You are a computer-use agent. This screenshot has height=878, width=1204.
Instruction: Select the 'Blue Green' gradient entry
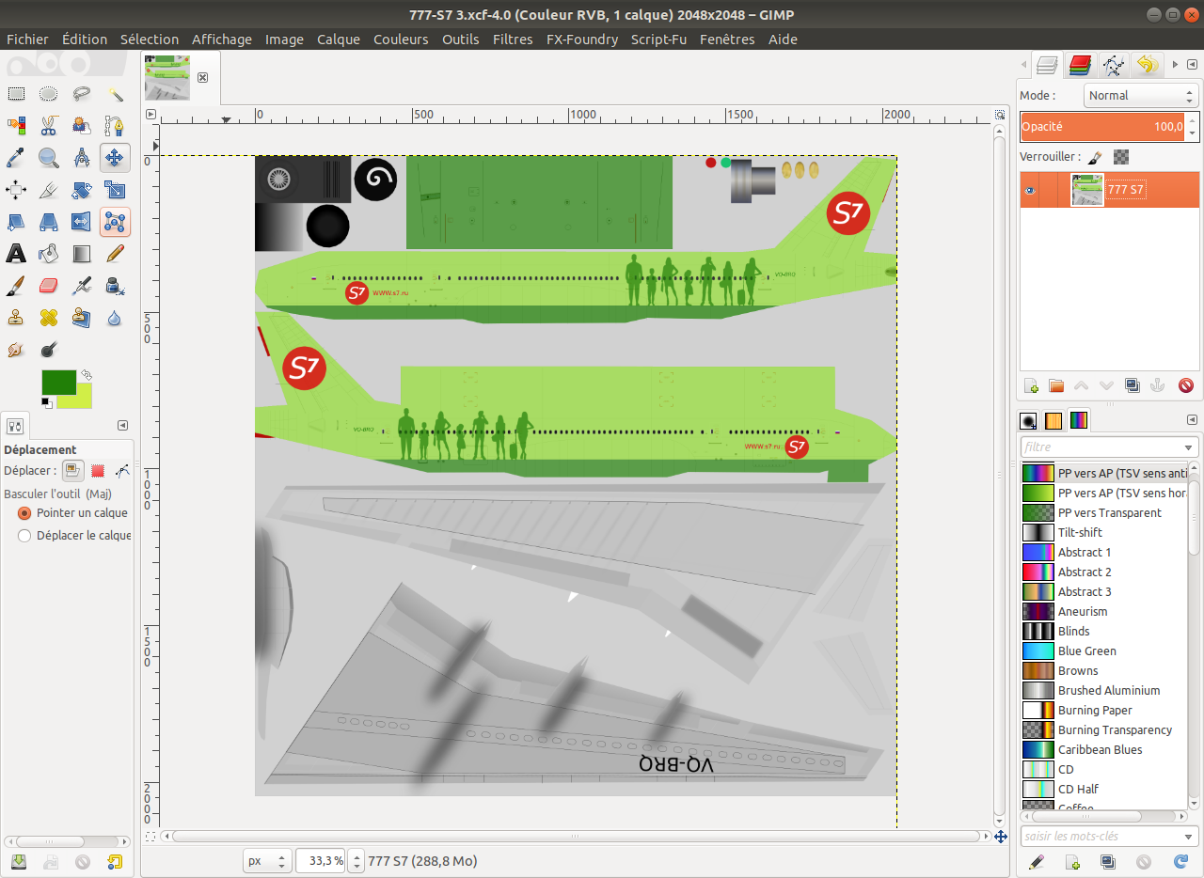coord(1086,651)
